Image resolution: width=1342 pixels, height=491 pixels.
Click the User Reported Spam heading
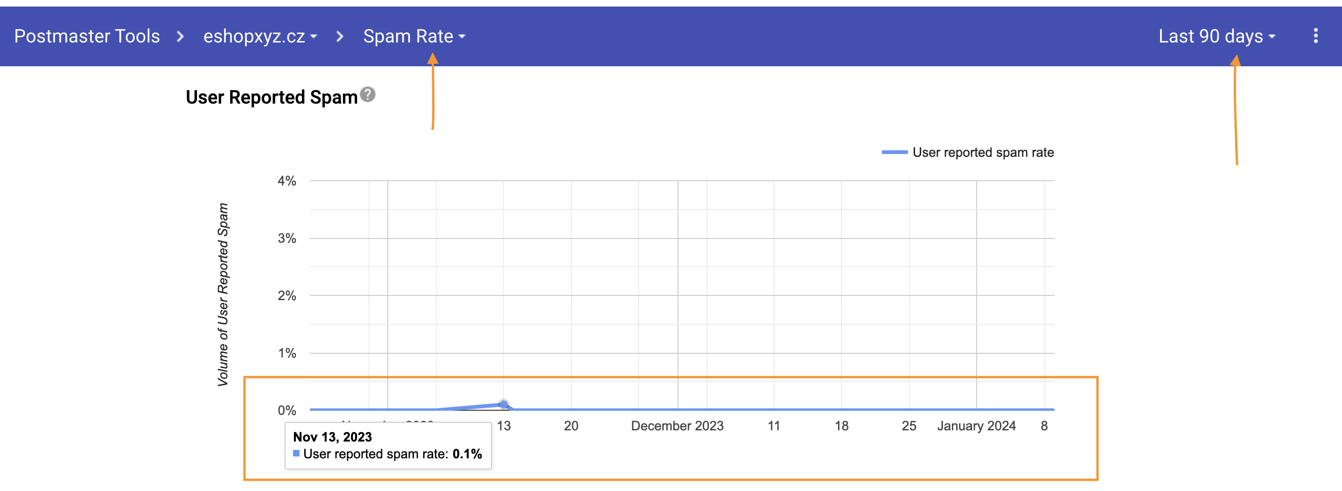pos(272,98)
